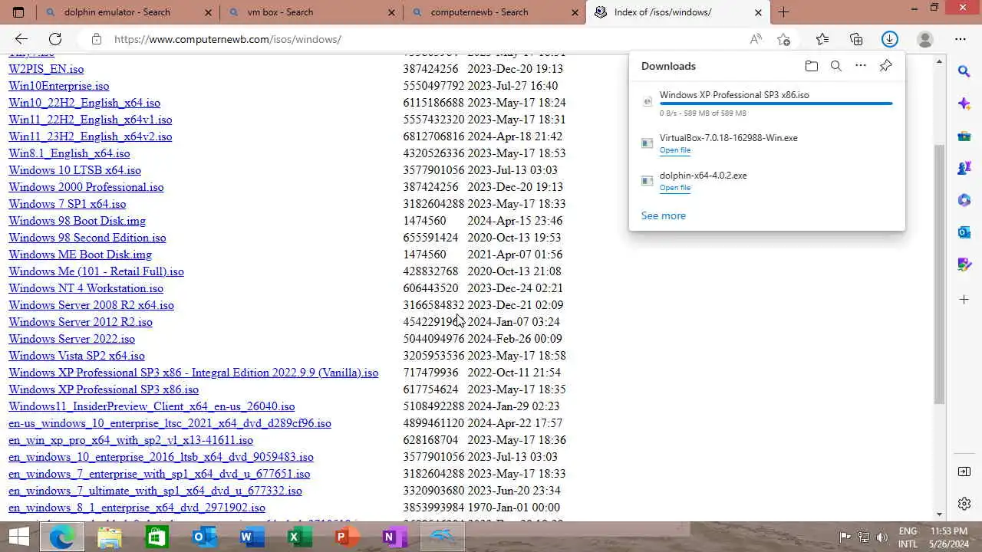Open Collections from the toolbar
Image resolution: width=982 pixels, height=552 pixels.
coord(856,39)
